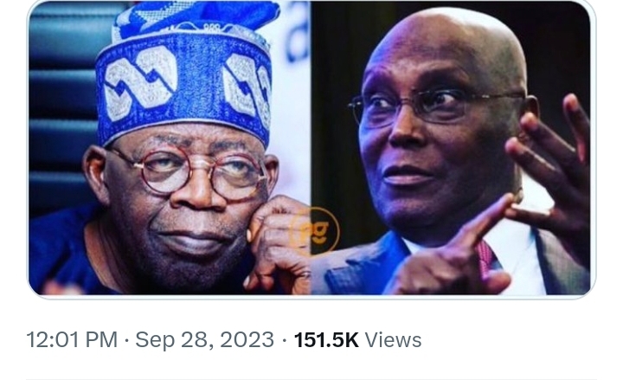
Task: Click the dot separator before the view count
Action: 284,340
